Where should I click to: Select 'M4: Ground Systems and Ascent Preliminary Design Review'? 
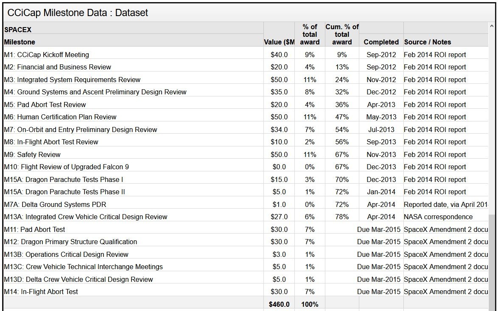95,92
